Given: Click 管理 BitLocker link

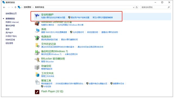Looking at the screenshot, I should point(48,62).
